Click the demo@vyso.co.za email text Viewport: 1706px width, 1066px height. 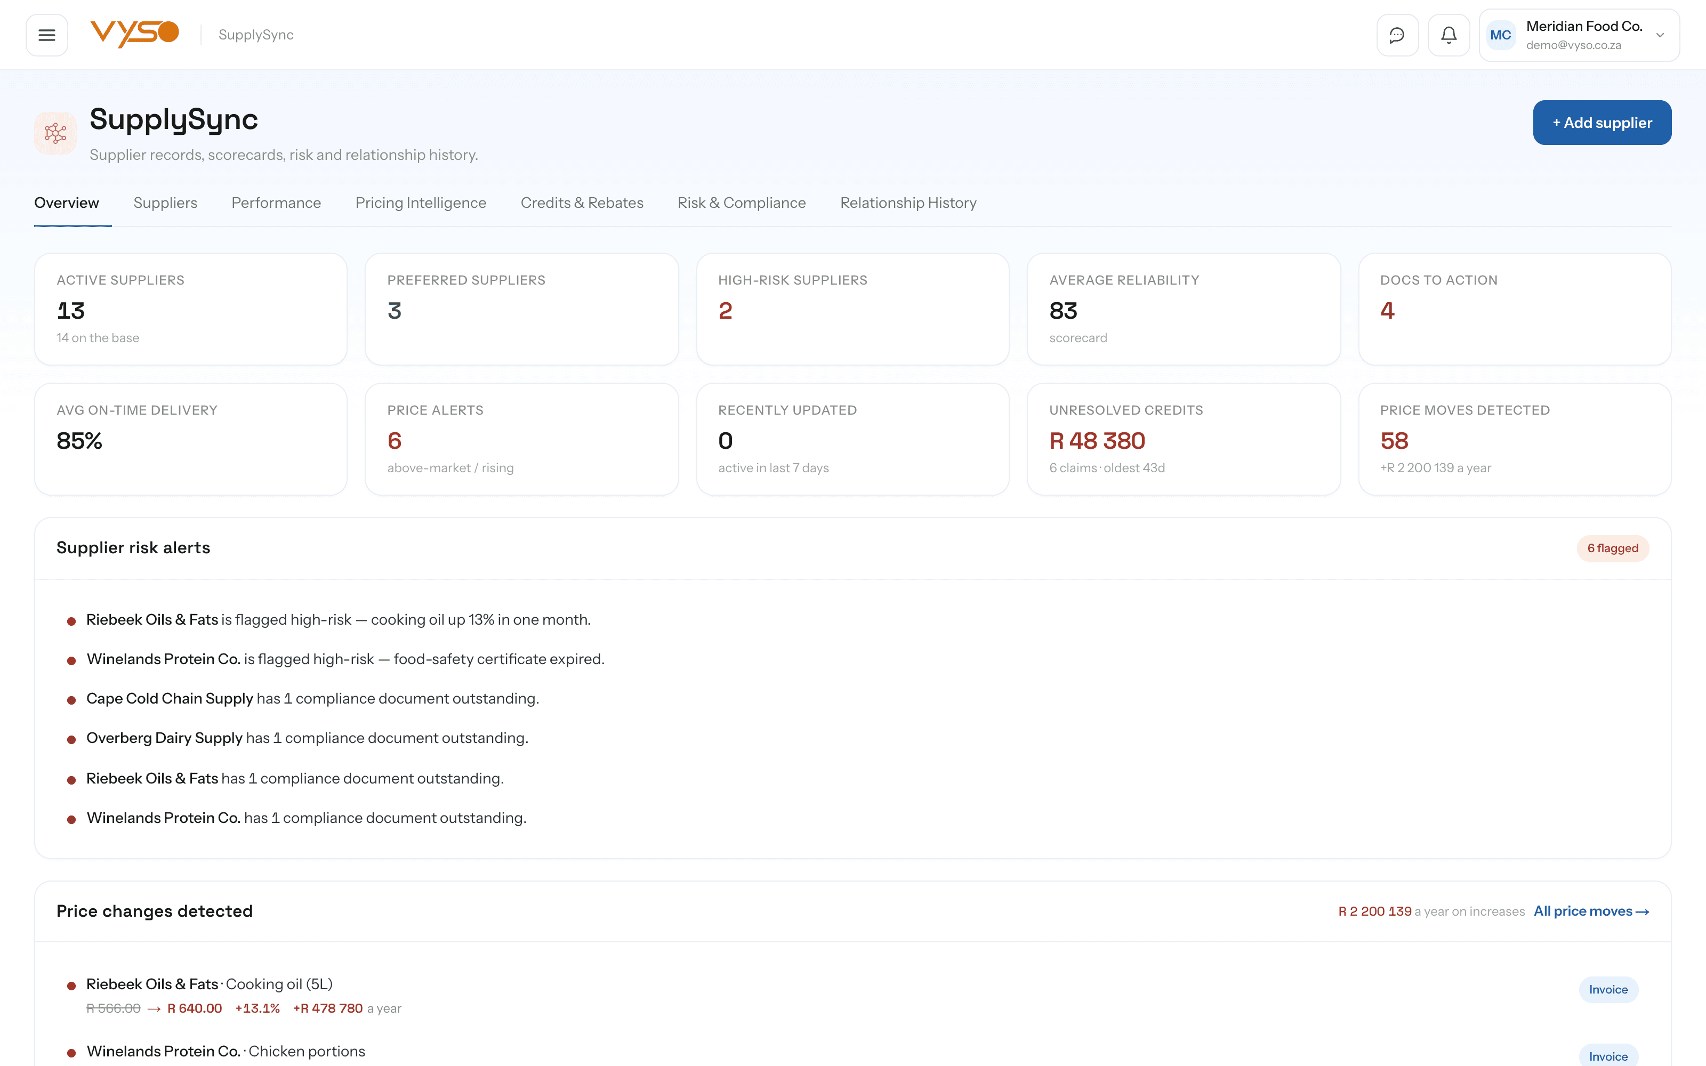point(1573,45)
